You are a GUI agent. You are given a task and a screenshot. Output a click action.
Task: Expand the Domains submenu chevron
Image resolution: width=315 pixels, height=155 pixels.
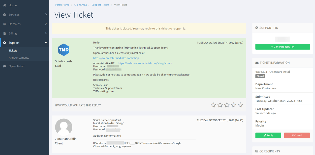(x=46, y=24)
